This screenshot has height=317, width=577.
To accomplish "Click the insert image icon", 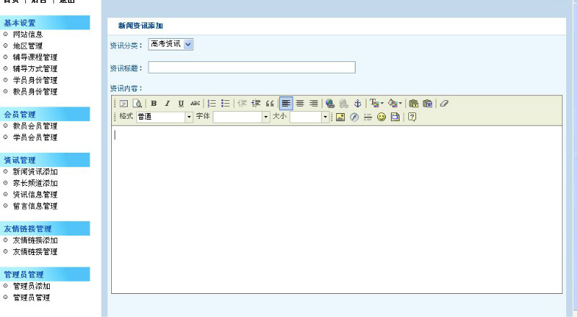I will 340,117.
